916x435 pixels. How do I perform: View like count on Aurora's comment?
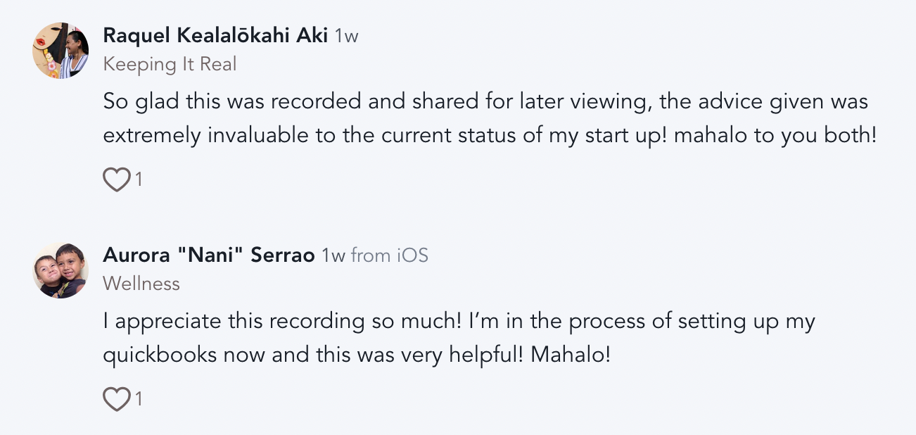click(x=139, y=400)
